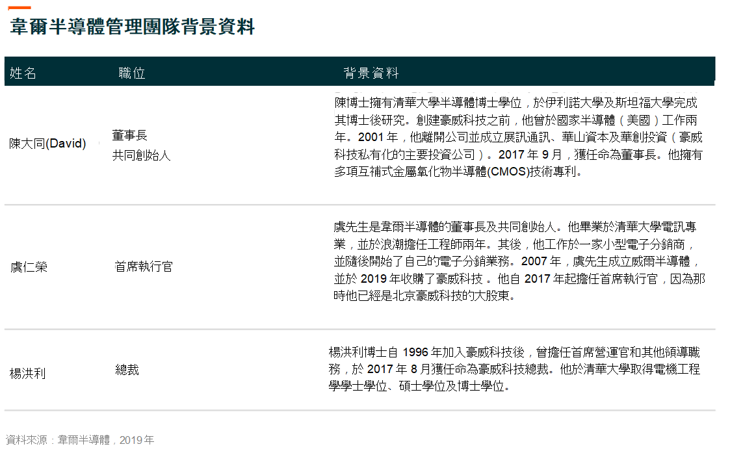Screen dimensions: 730x453
Task: Click the 總裁 position cell
Action: (x=127, y=370)
